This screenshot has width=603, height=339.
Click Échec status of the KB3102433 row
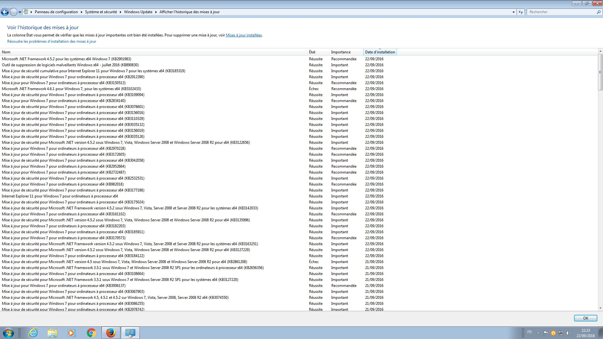(x=314, y=89)
